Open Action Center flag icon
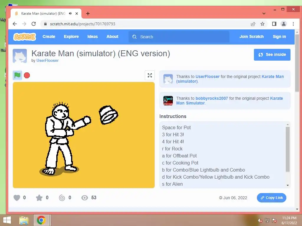302x226 pixels. [x=274, y=220]
